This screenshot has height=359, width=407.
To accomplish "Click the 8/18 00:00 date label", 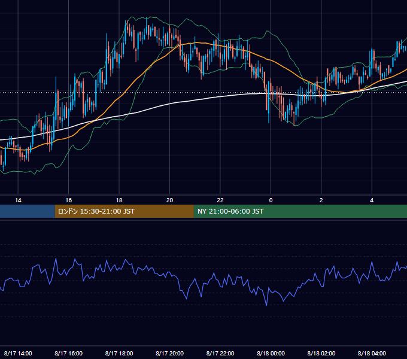I will coord(271,353).
